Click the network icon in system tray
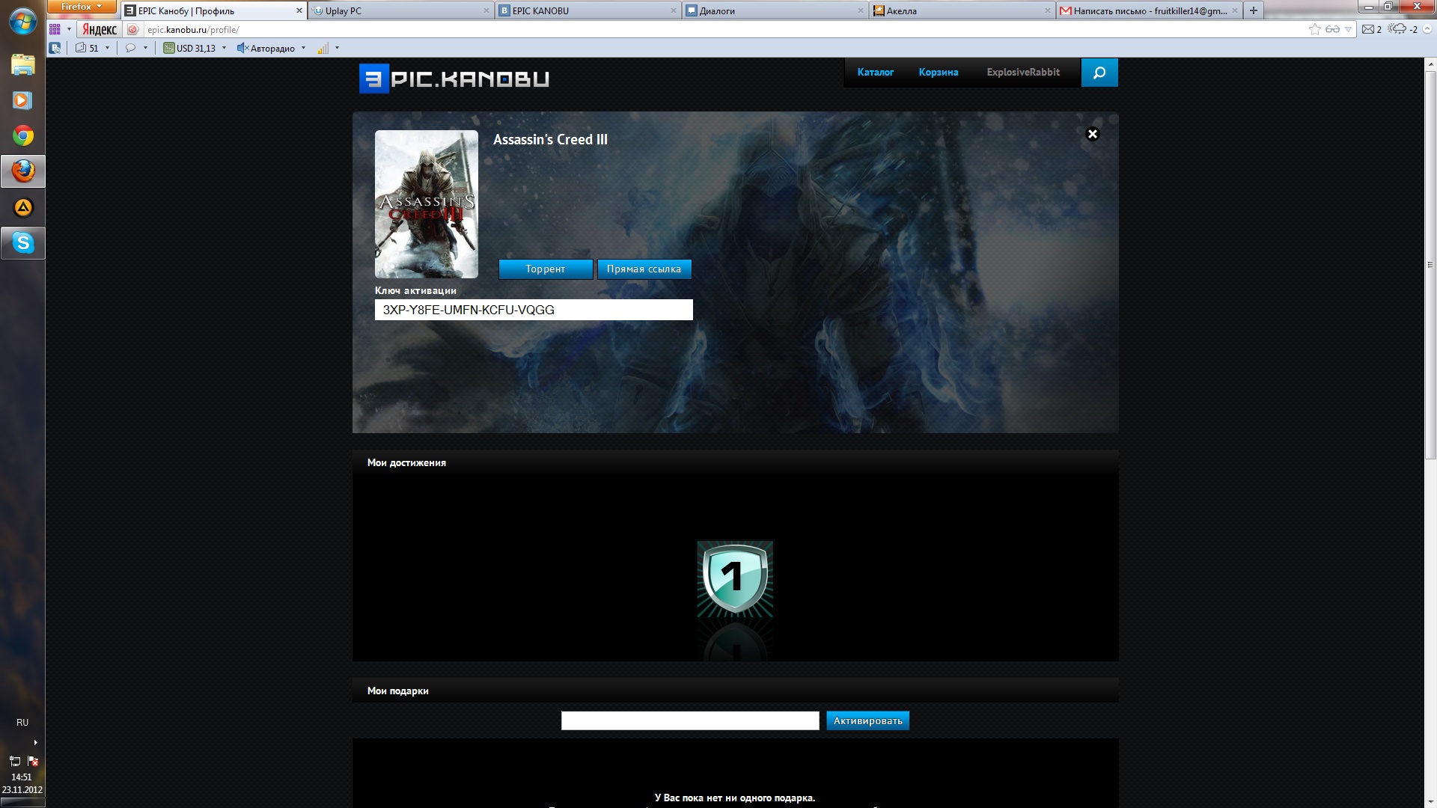Image resolution: width=1437 pixels, height=808 pixels. (x=15, y=761)
